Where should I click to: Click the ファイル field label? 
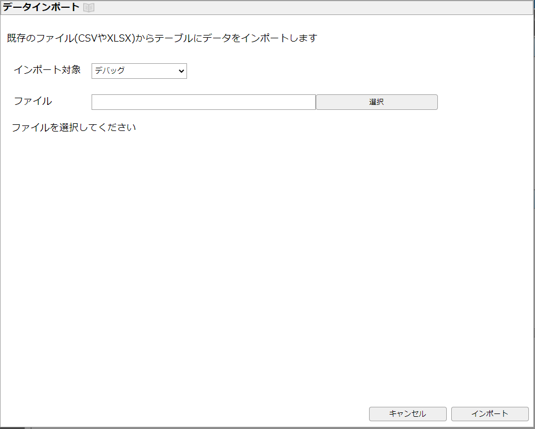[x=33, y=101]
